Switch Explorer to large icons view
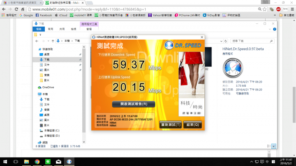Viewport: 296px width, 166px height. click(x=274, y=146)
